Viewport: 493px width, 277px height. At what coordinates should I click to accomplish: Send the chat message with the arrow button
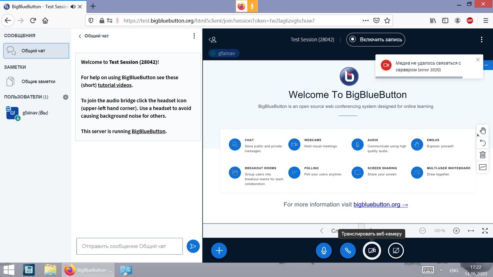click(193, 246)
